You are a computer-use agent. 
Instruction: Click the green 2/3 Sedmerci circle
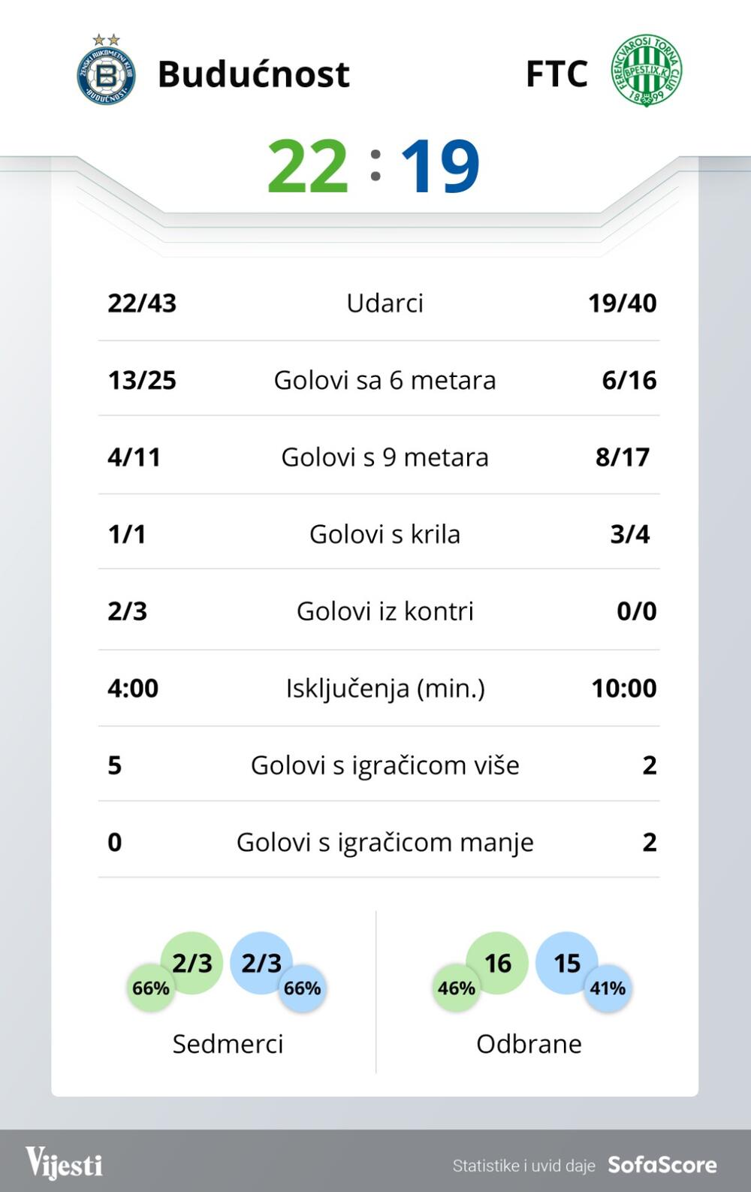192,962
